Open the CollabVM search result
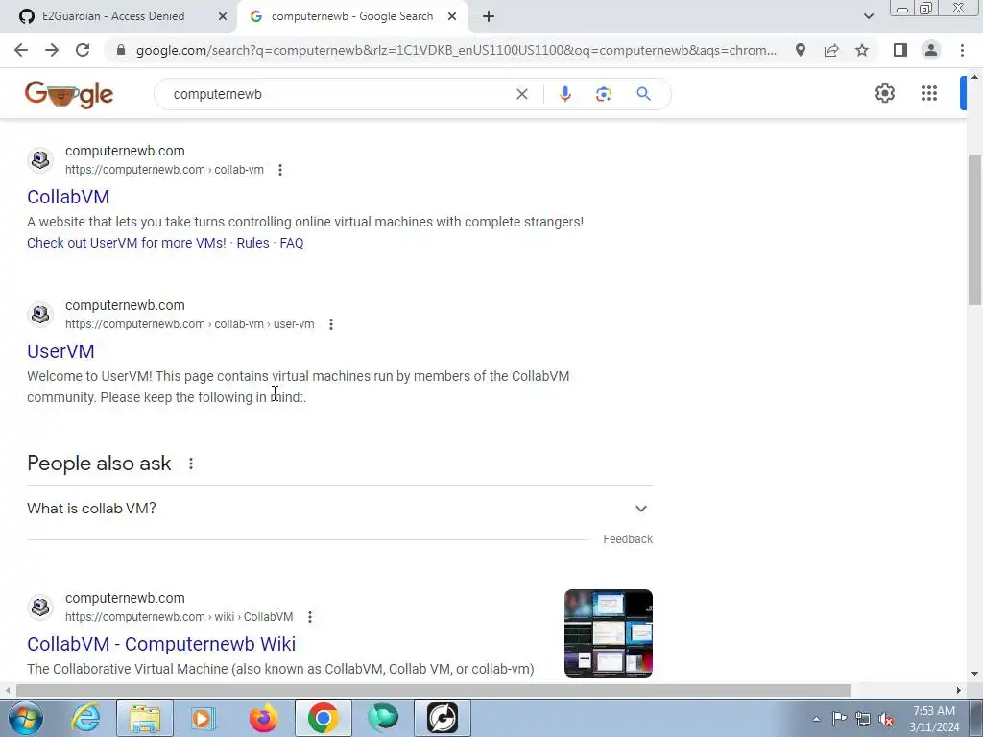 click(68, 197)
